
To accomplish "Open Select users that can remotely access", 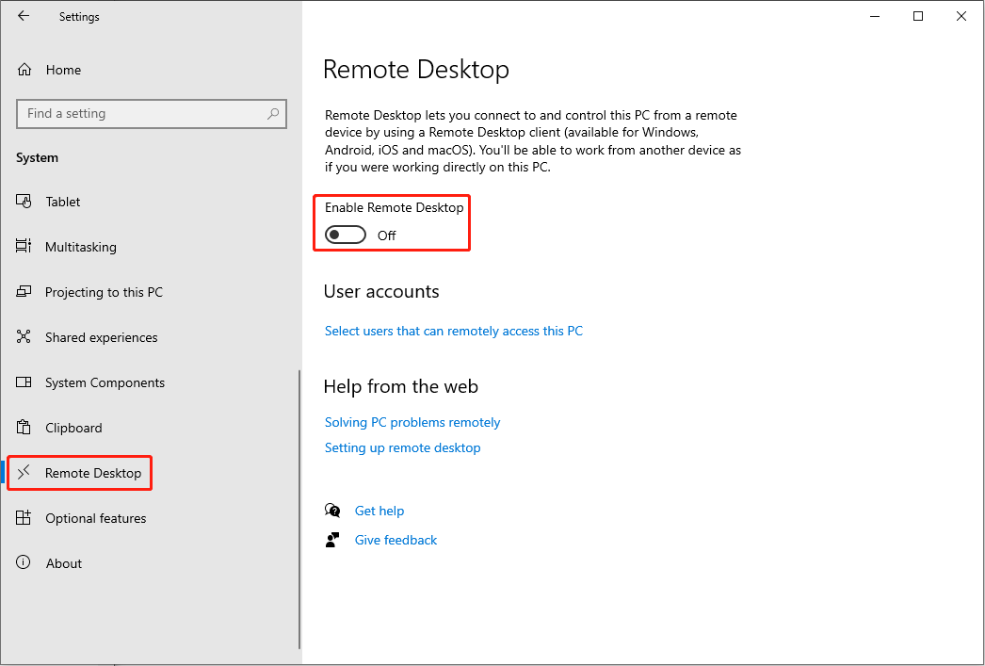I will [x=453, y=331].
